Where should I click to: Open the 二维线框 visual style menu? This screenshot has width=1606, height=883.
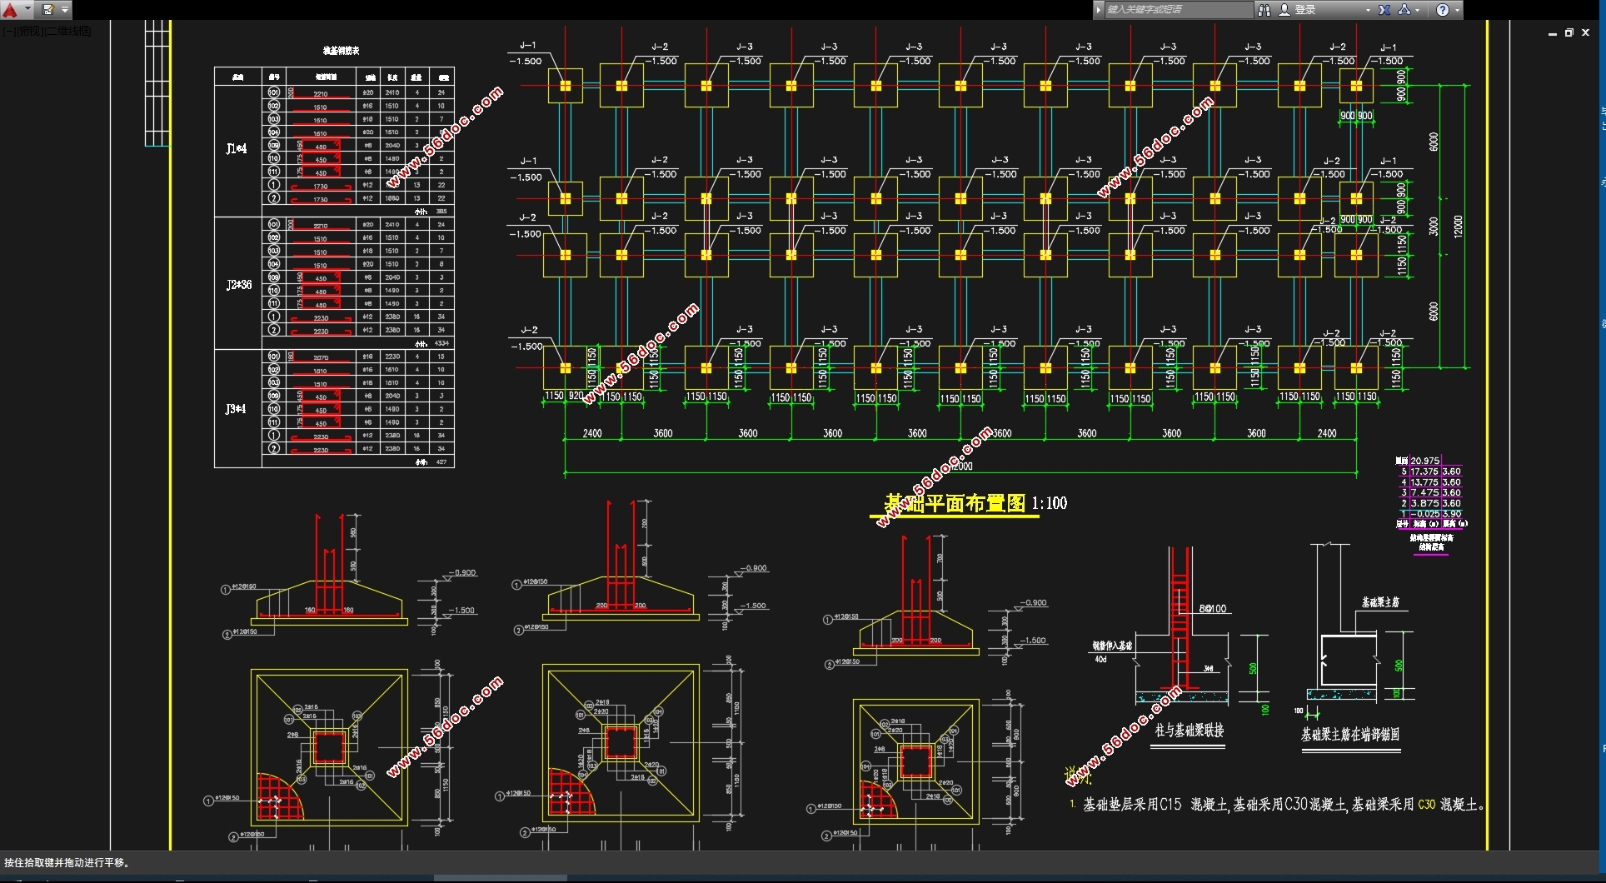(67, 32)
